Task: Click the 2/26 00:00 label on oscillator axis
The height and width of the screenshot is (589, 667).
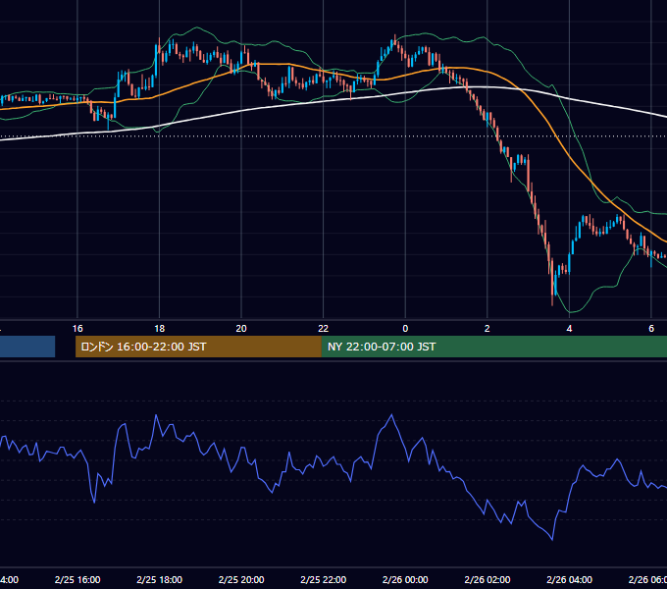Action: 405,579
